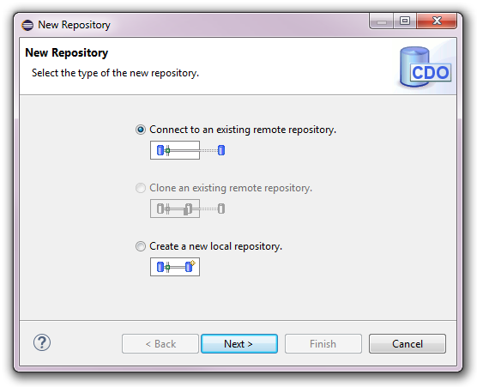Image resolution: width=477 pixels, height=387 pixels.
Task: Click the 'Clone an existing remote repository.' label
Action: [x=231, y=188]
